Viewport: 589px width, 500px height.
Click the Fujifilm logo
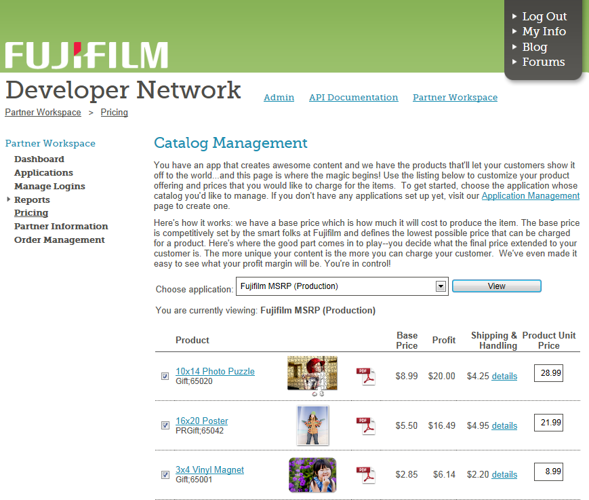tap(86, 55)
